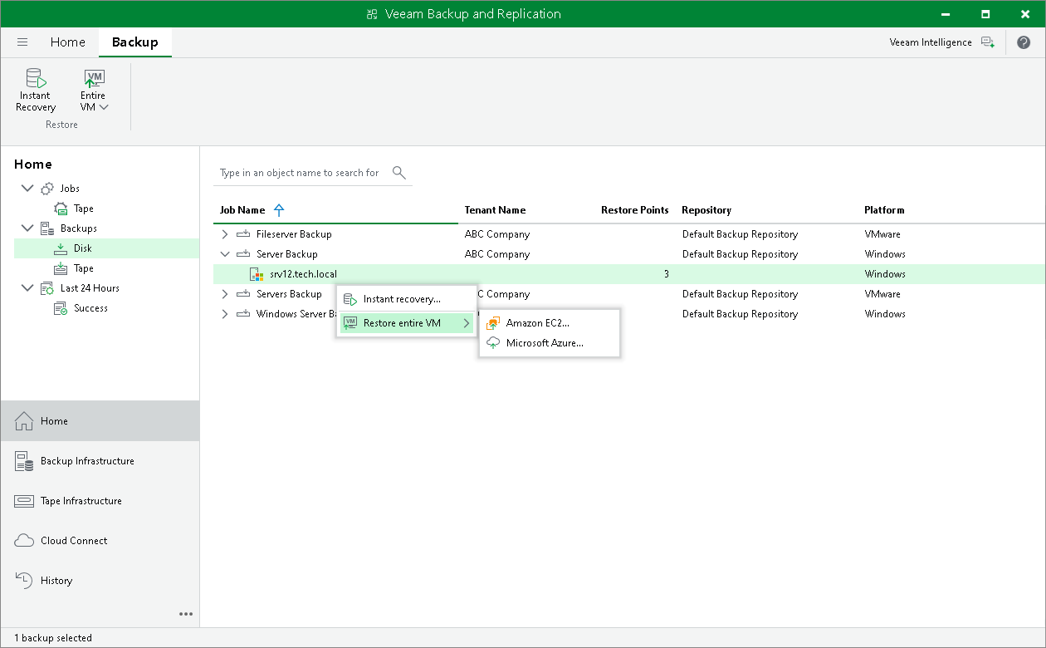
Task: Click the Backup Infrastructure icon
Action: [x=25, y=461]
